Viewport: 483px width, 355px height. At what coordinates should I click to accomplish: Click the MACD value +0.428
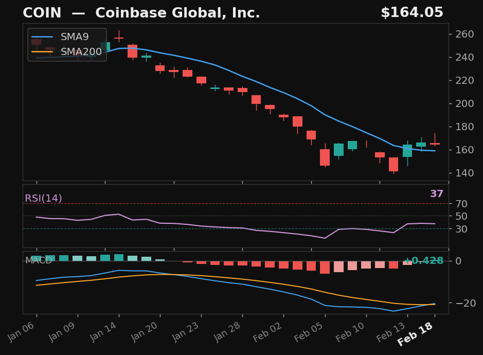click(423, 261)
